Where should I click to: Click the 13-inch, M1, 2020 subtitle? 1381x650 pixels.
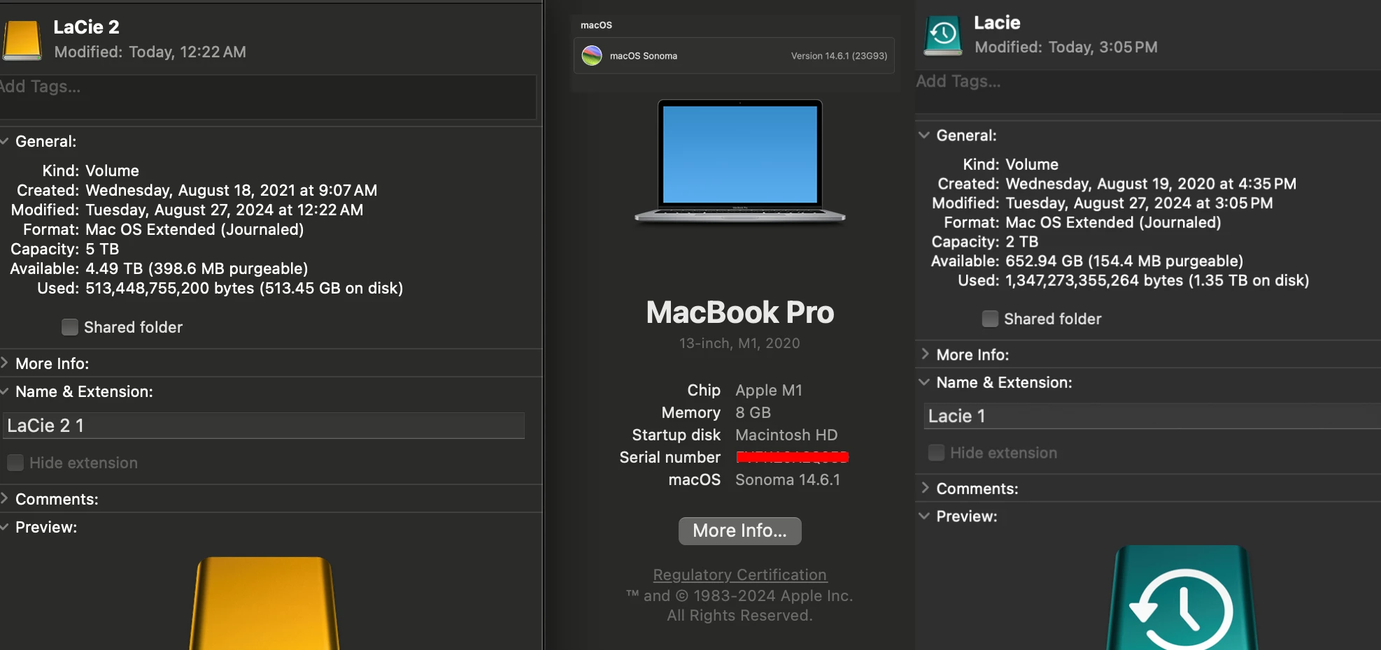pyautogui.click(x=739, y=343)
